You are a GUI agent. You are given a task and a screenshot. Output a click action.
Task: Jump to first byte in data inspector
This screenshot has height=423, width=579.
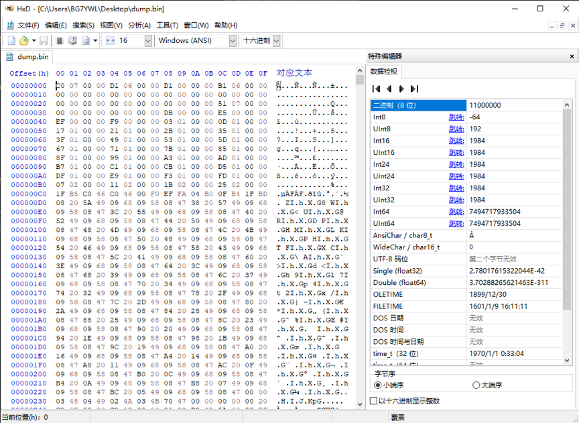376,88
